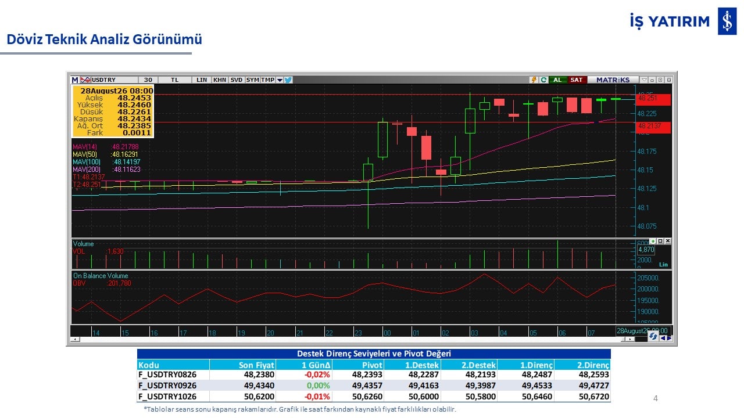Click the blue left arrow to scroll the chart back
This screenshot has height=418, width=744.
click(x=663, y=338)
